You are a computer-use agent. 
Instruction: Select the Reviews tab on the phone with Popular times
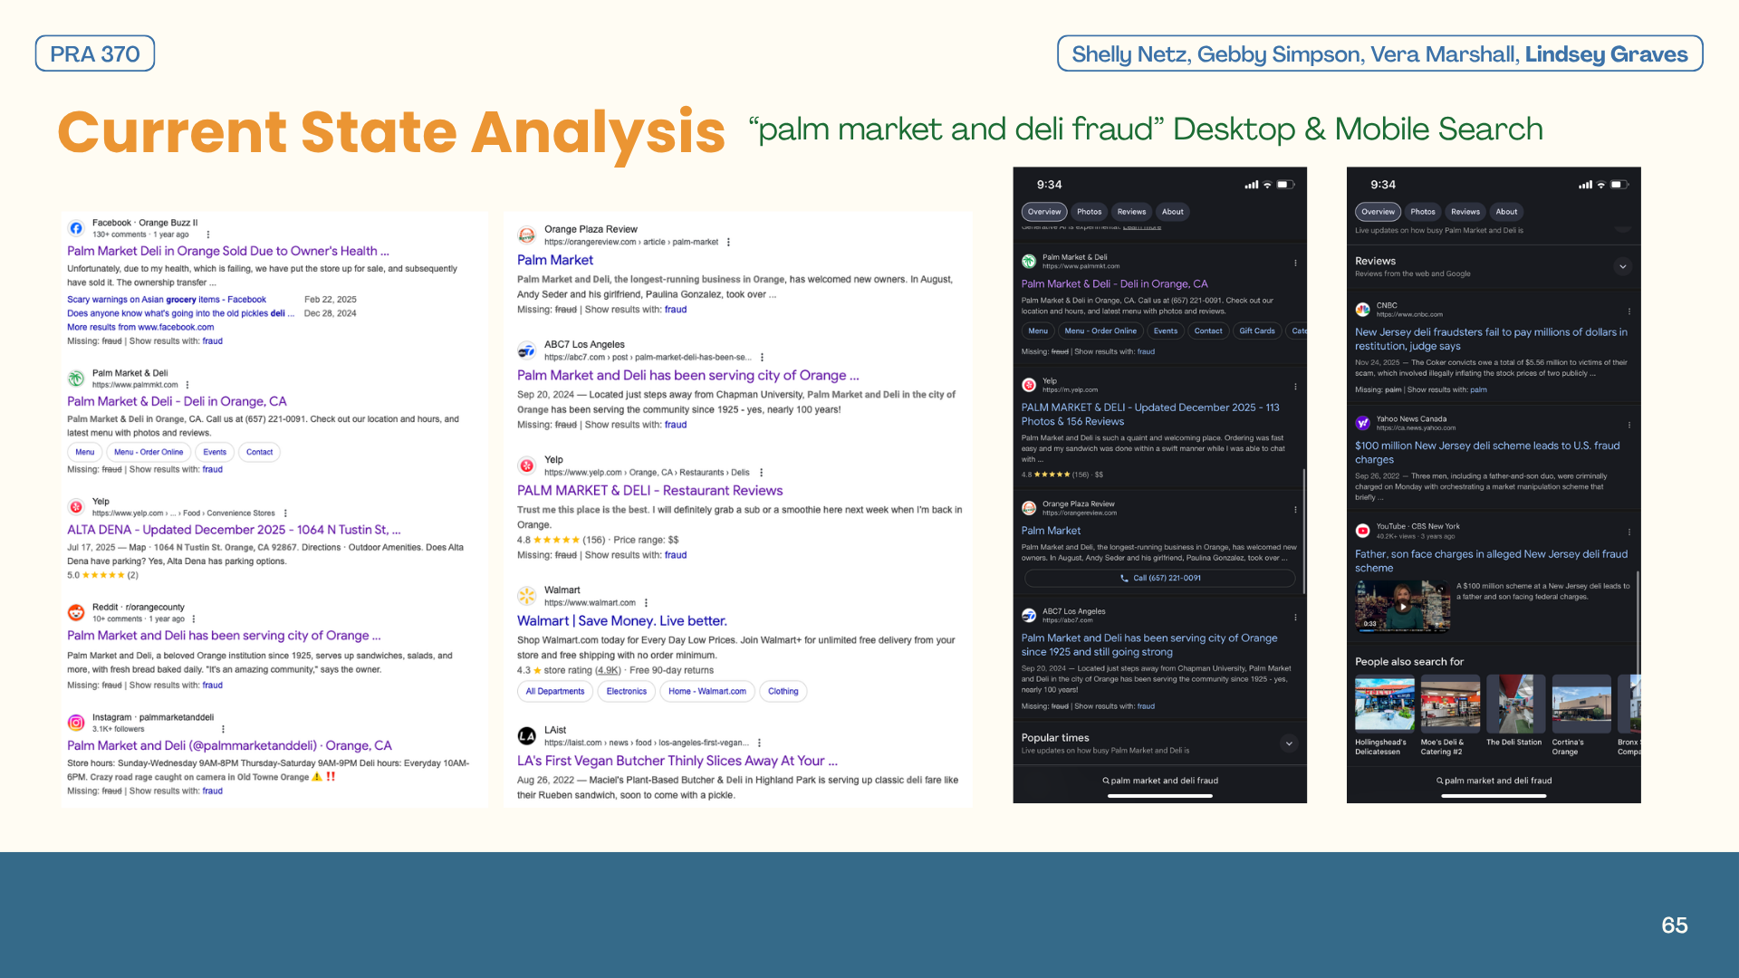[x=1131, y=212]
